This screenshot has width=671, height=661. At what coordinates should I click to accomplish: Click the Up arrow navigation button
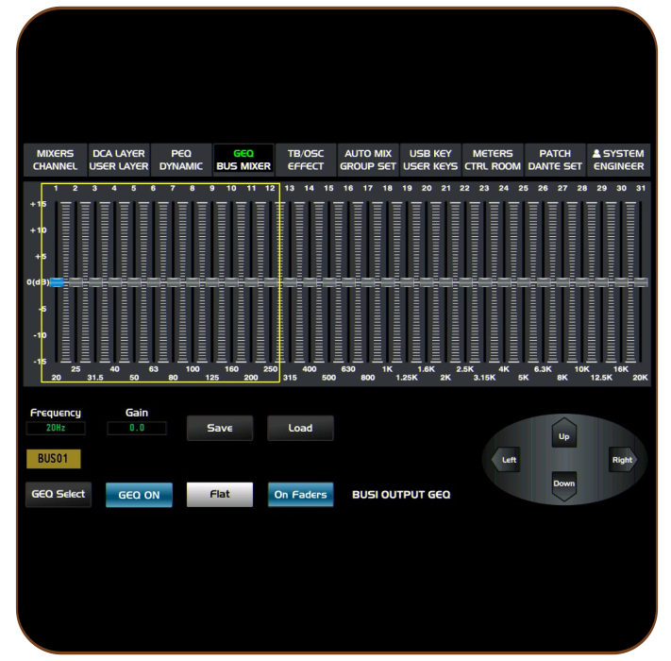(x=564, y=433)
